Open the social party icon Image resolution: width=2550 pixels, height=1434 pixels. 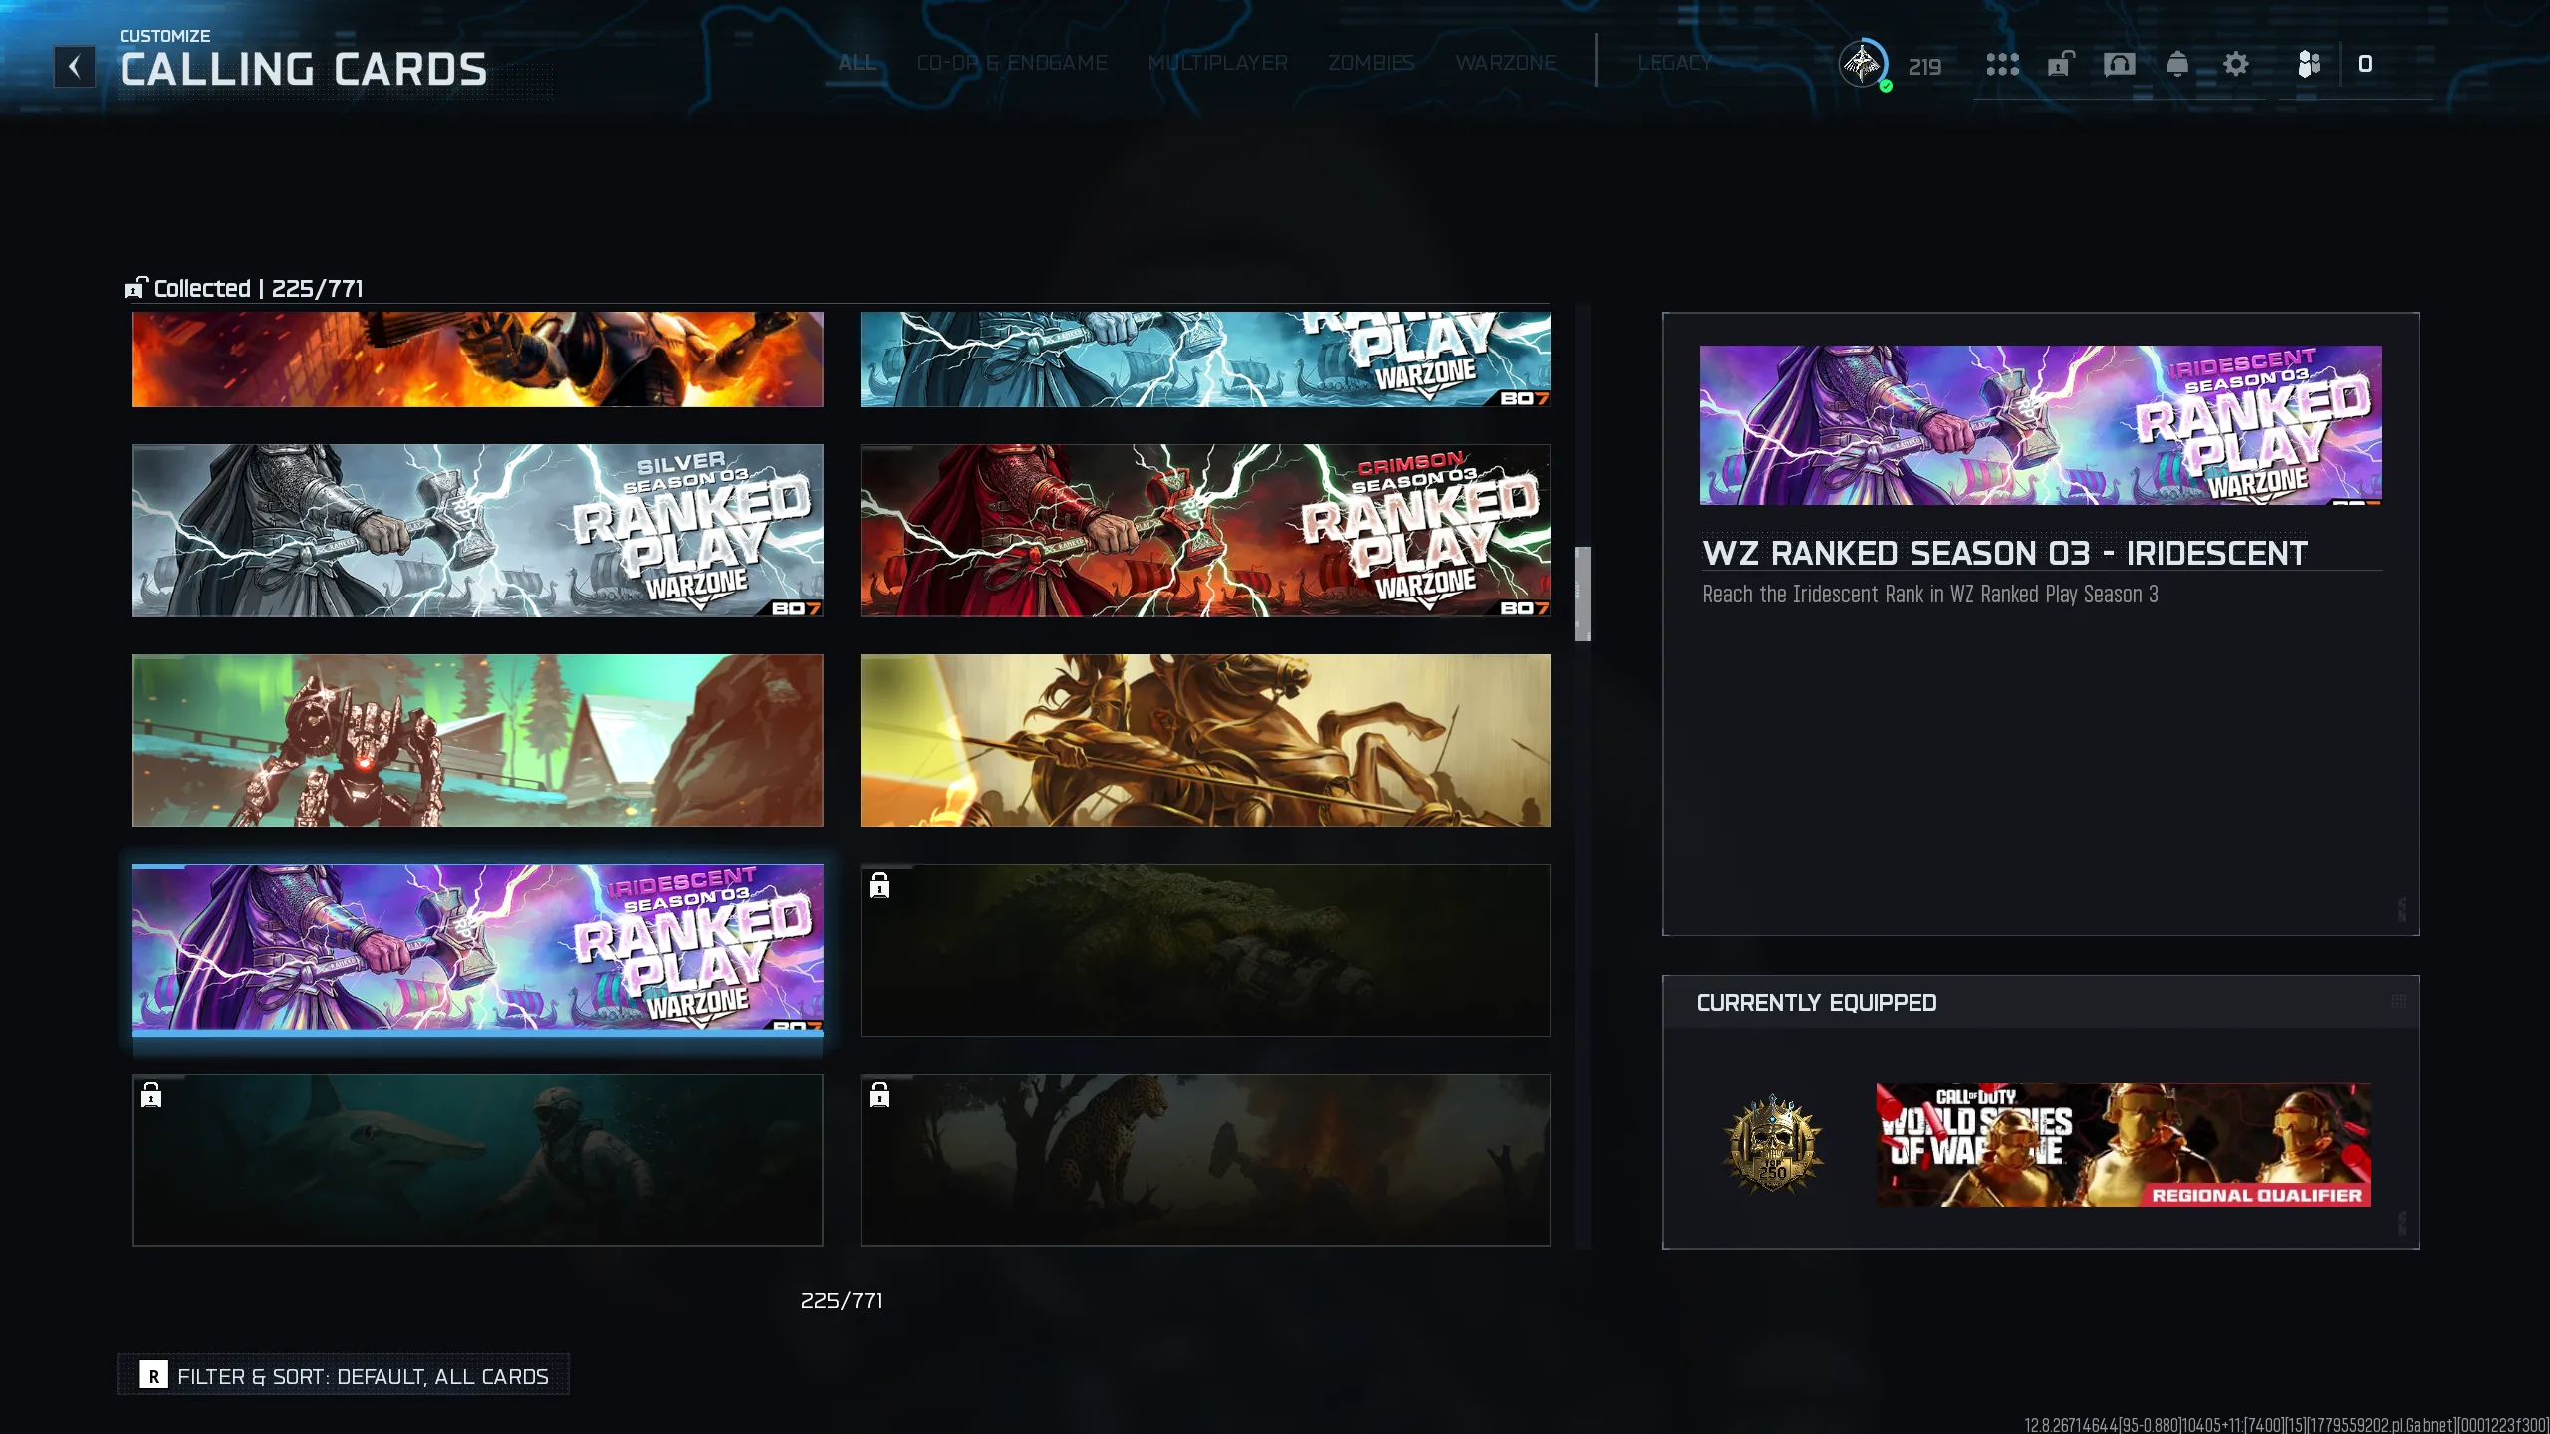(2309, 65)
